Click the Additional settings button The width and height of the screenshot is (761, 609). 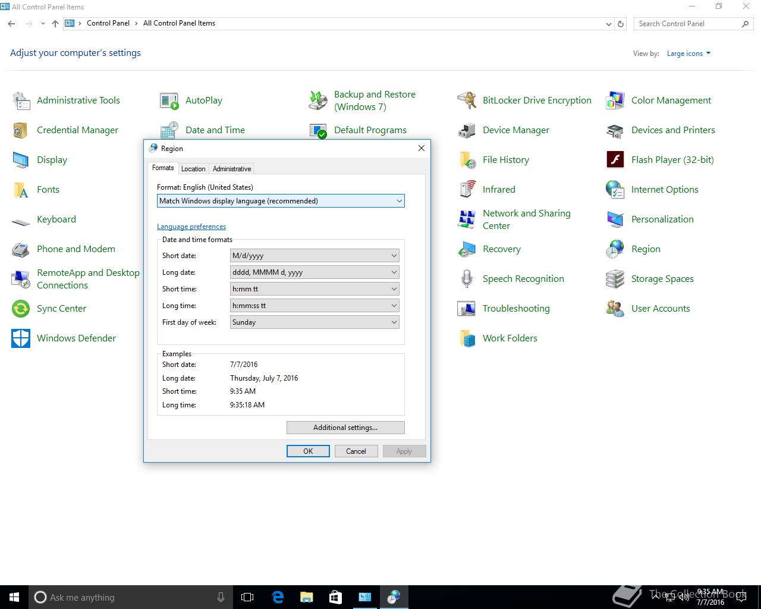(x=345, y=428)
